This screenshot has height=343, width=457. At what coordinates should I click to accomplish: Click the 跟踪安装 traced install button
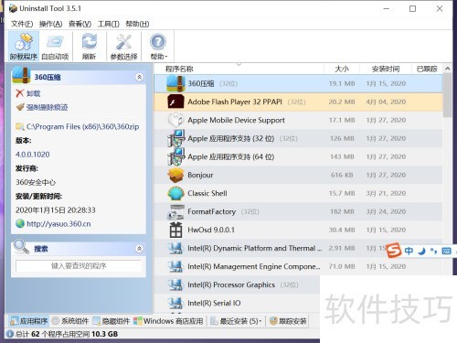tap(288, 321)
